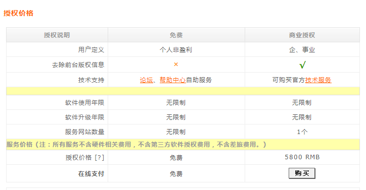Click the 个人非盈利 user definition cell

[176, 49]
